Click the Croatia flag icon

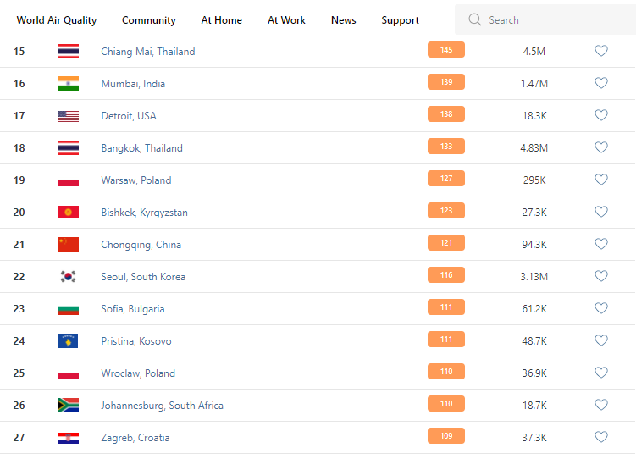68,437
